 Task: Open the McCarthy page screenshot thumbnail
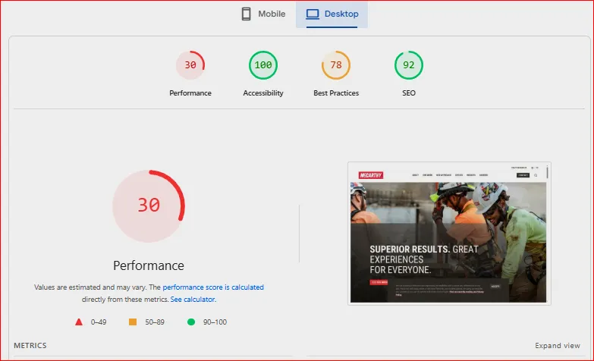tap(449, 233)
